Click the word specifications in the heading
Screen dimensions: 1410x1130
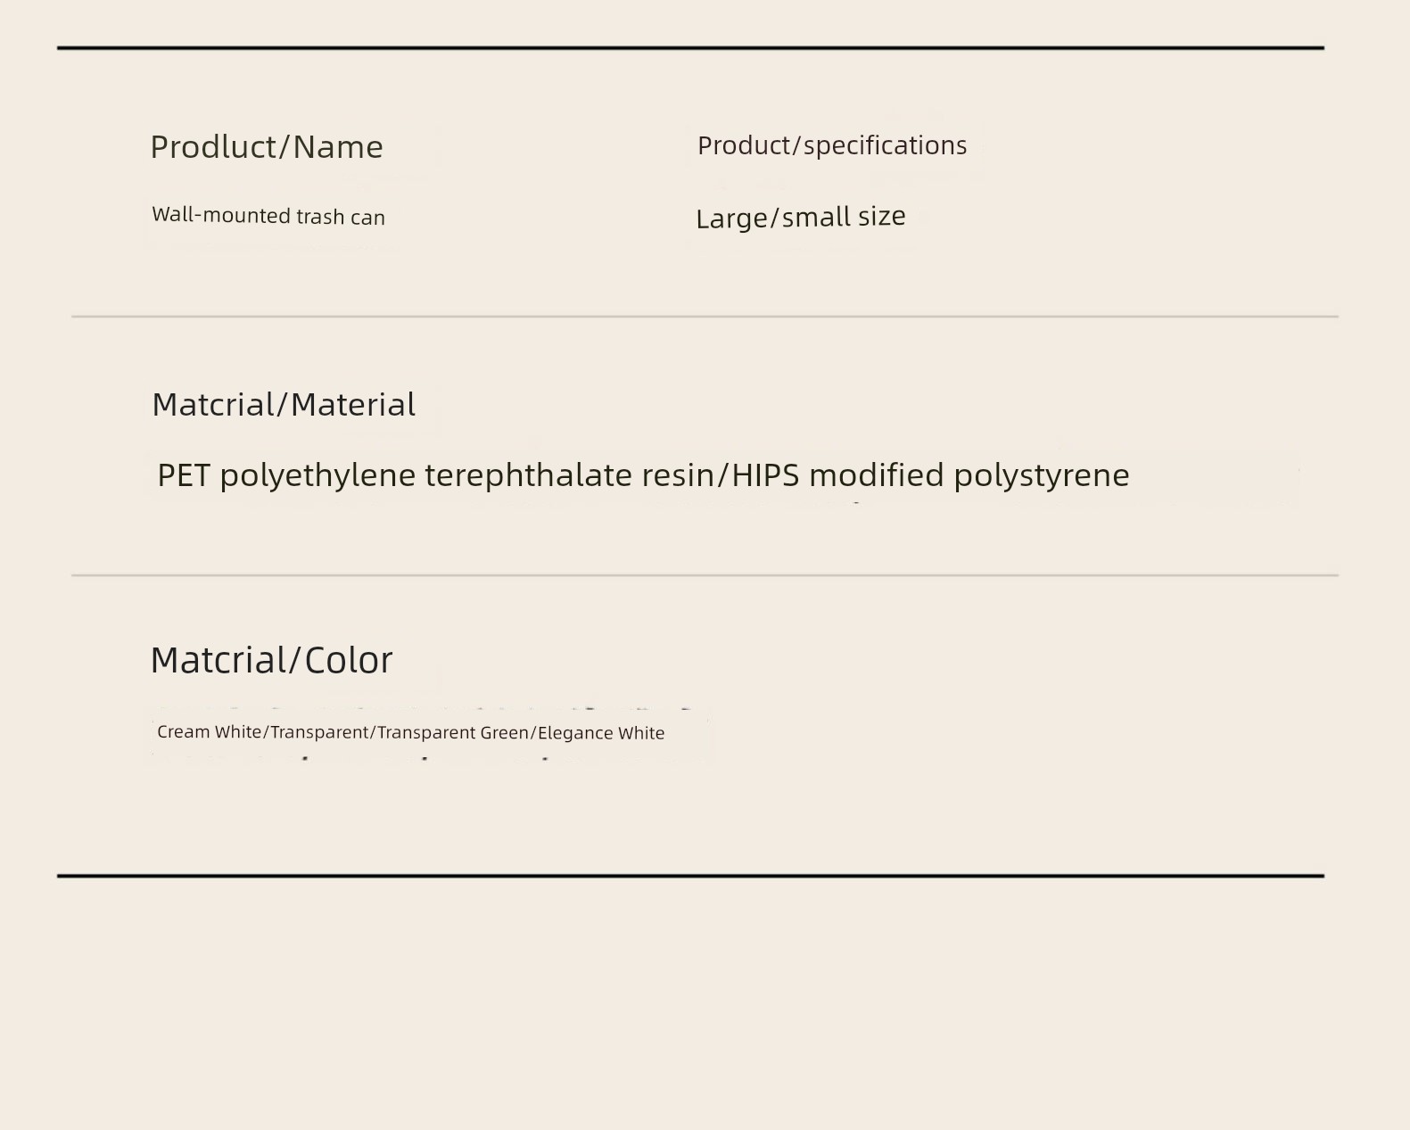(885, 145)
